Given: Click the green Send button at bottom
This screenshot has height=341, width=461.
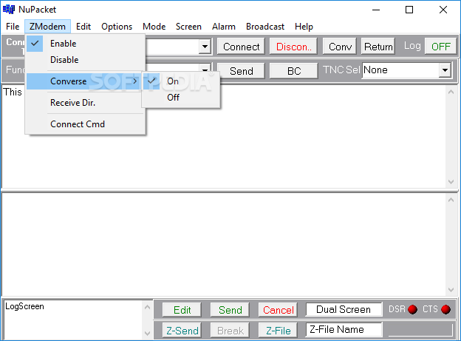Looking at the screenshot, I should pos(230,310).
